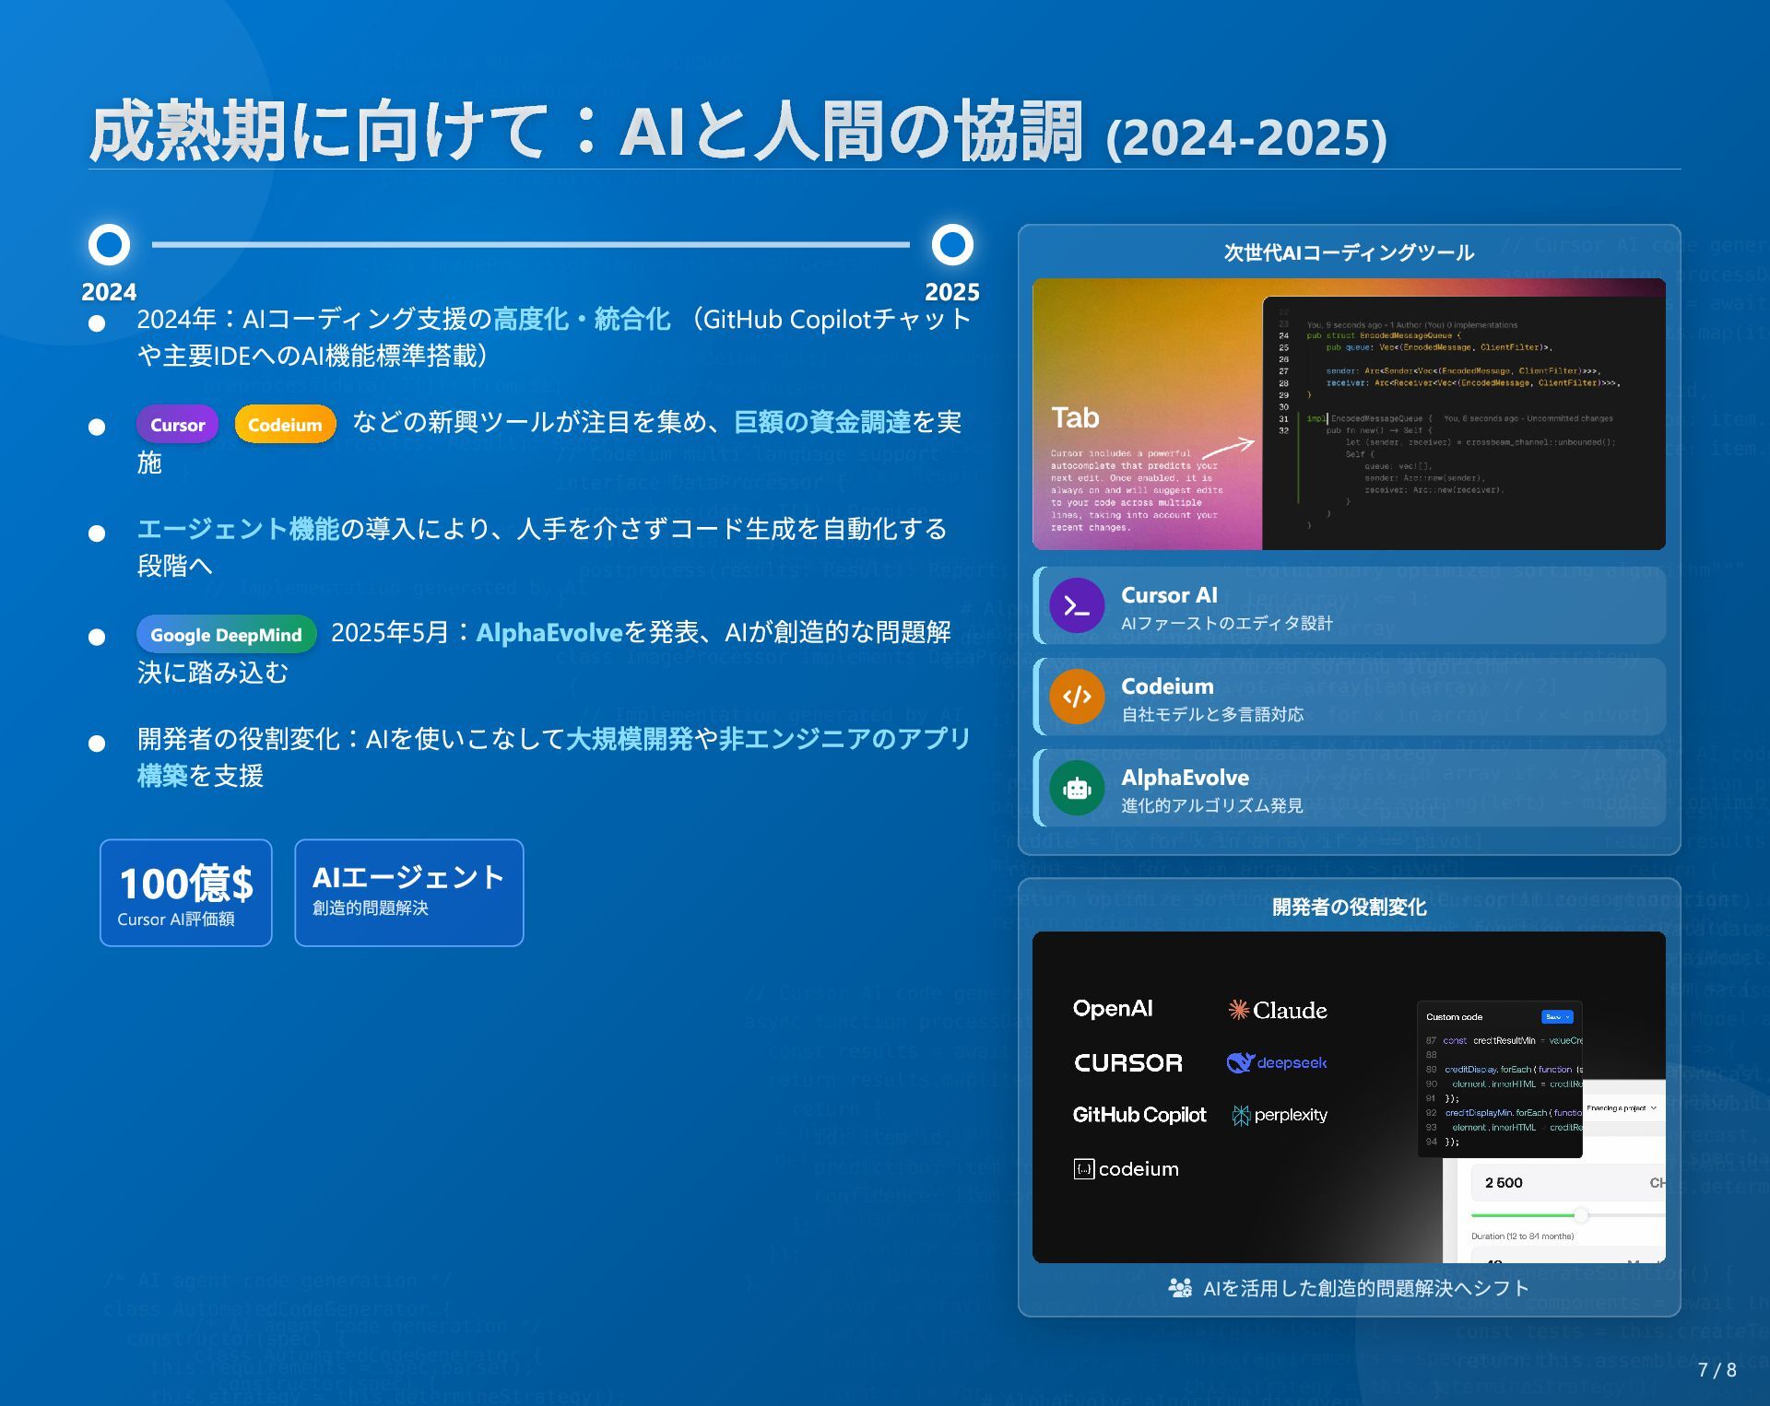The width and height of the screenshot is (1770, 1406).
Task: Click the 進化的アルゴリズム発見 caption
Action: point(1212,805)
